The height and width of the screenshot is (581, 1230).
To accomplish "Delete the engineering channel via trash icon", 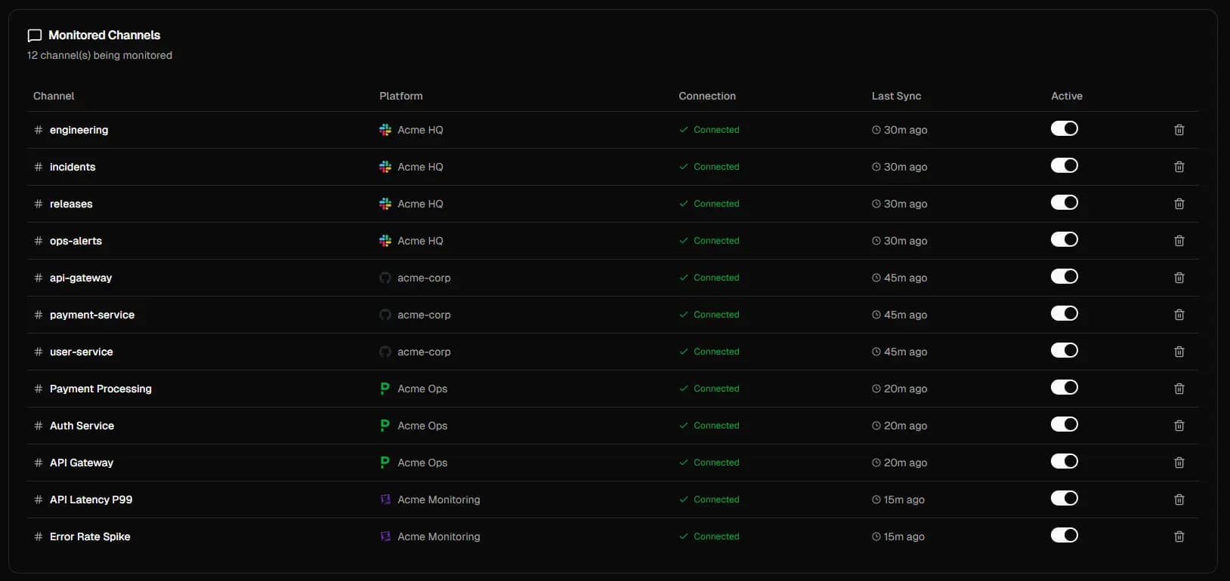I will (1179, 130).
